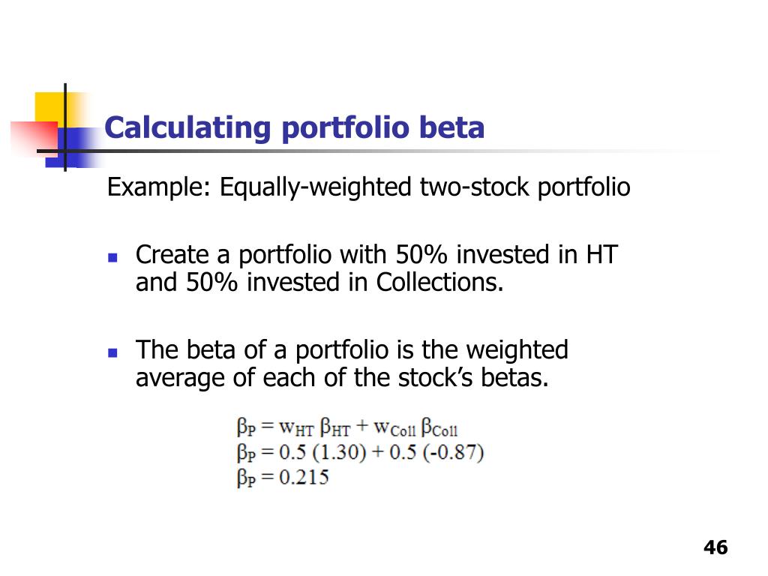Click the 'The beta of a portfolio' line
768x576 pixels.
click(352, 350)
